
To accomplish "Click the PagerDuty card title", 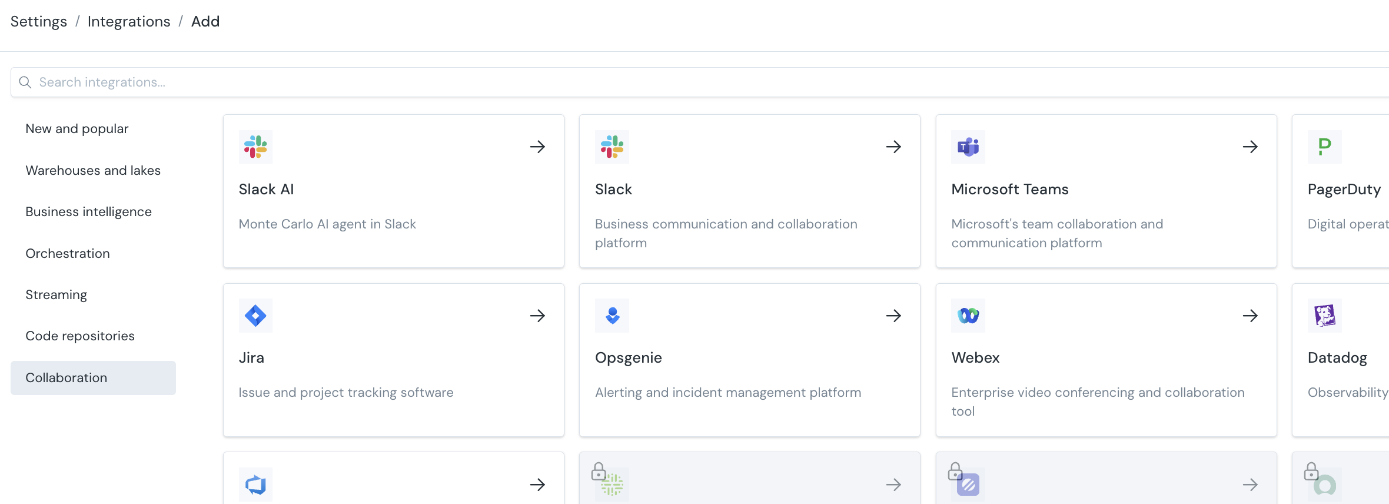I will pos(1344,190).
